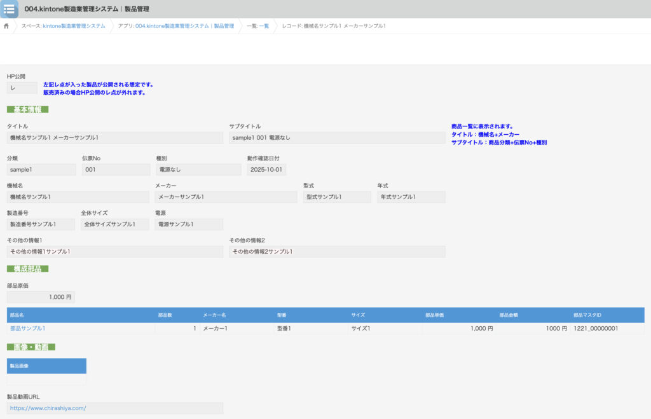
Task: Click the 種別 field showing 電源なし
Action: [x=198, y=170]
